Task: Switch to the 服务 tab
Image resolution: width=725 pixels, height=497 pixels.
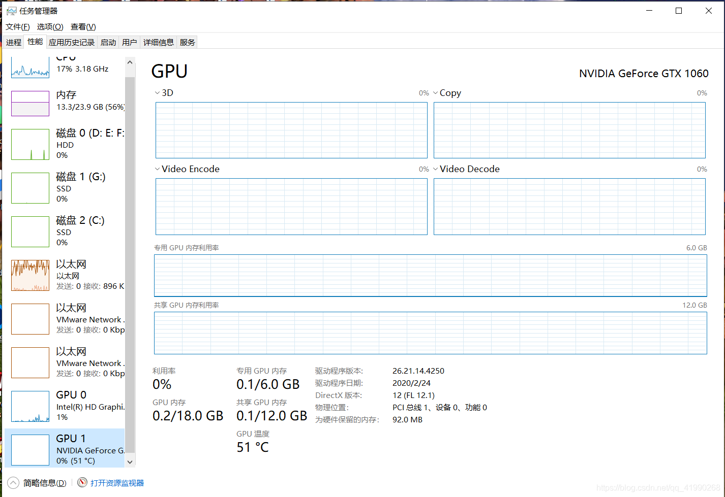Action: [x=187, y=43]
